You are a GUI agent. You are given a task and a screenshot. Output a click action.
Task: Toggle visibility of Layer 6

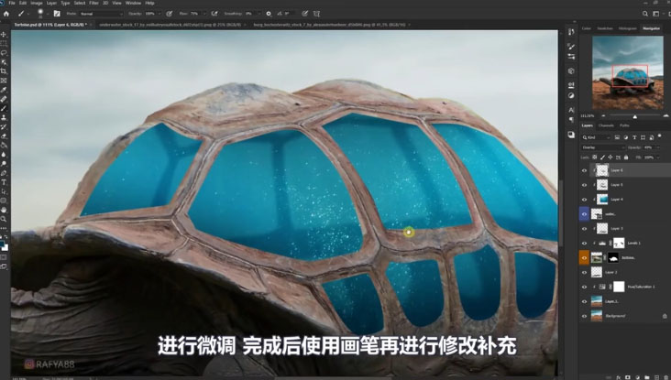[585, 170]
